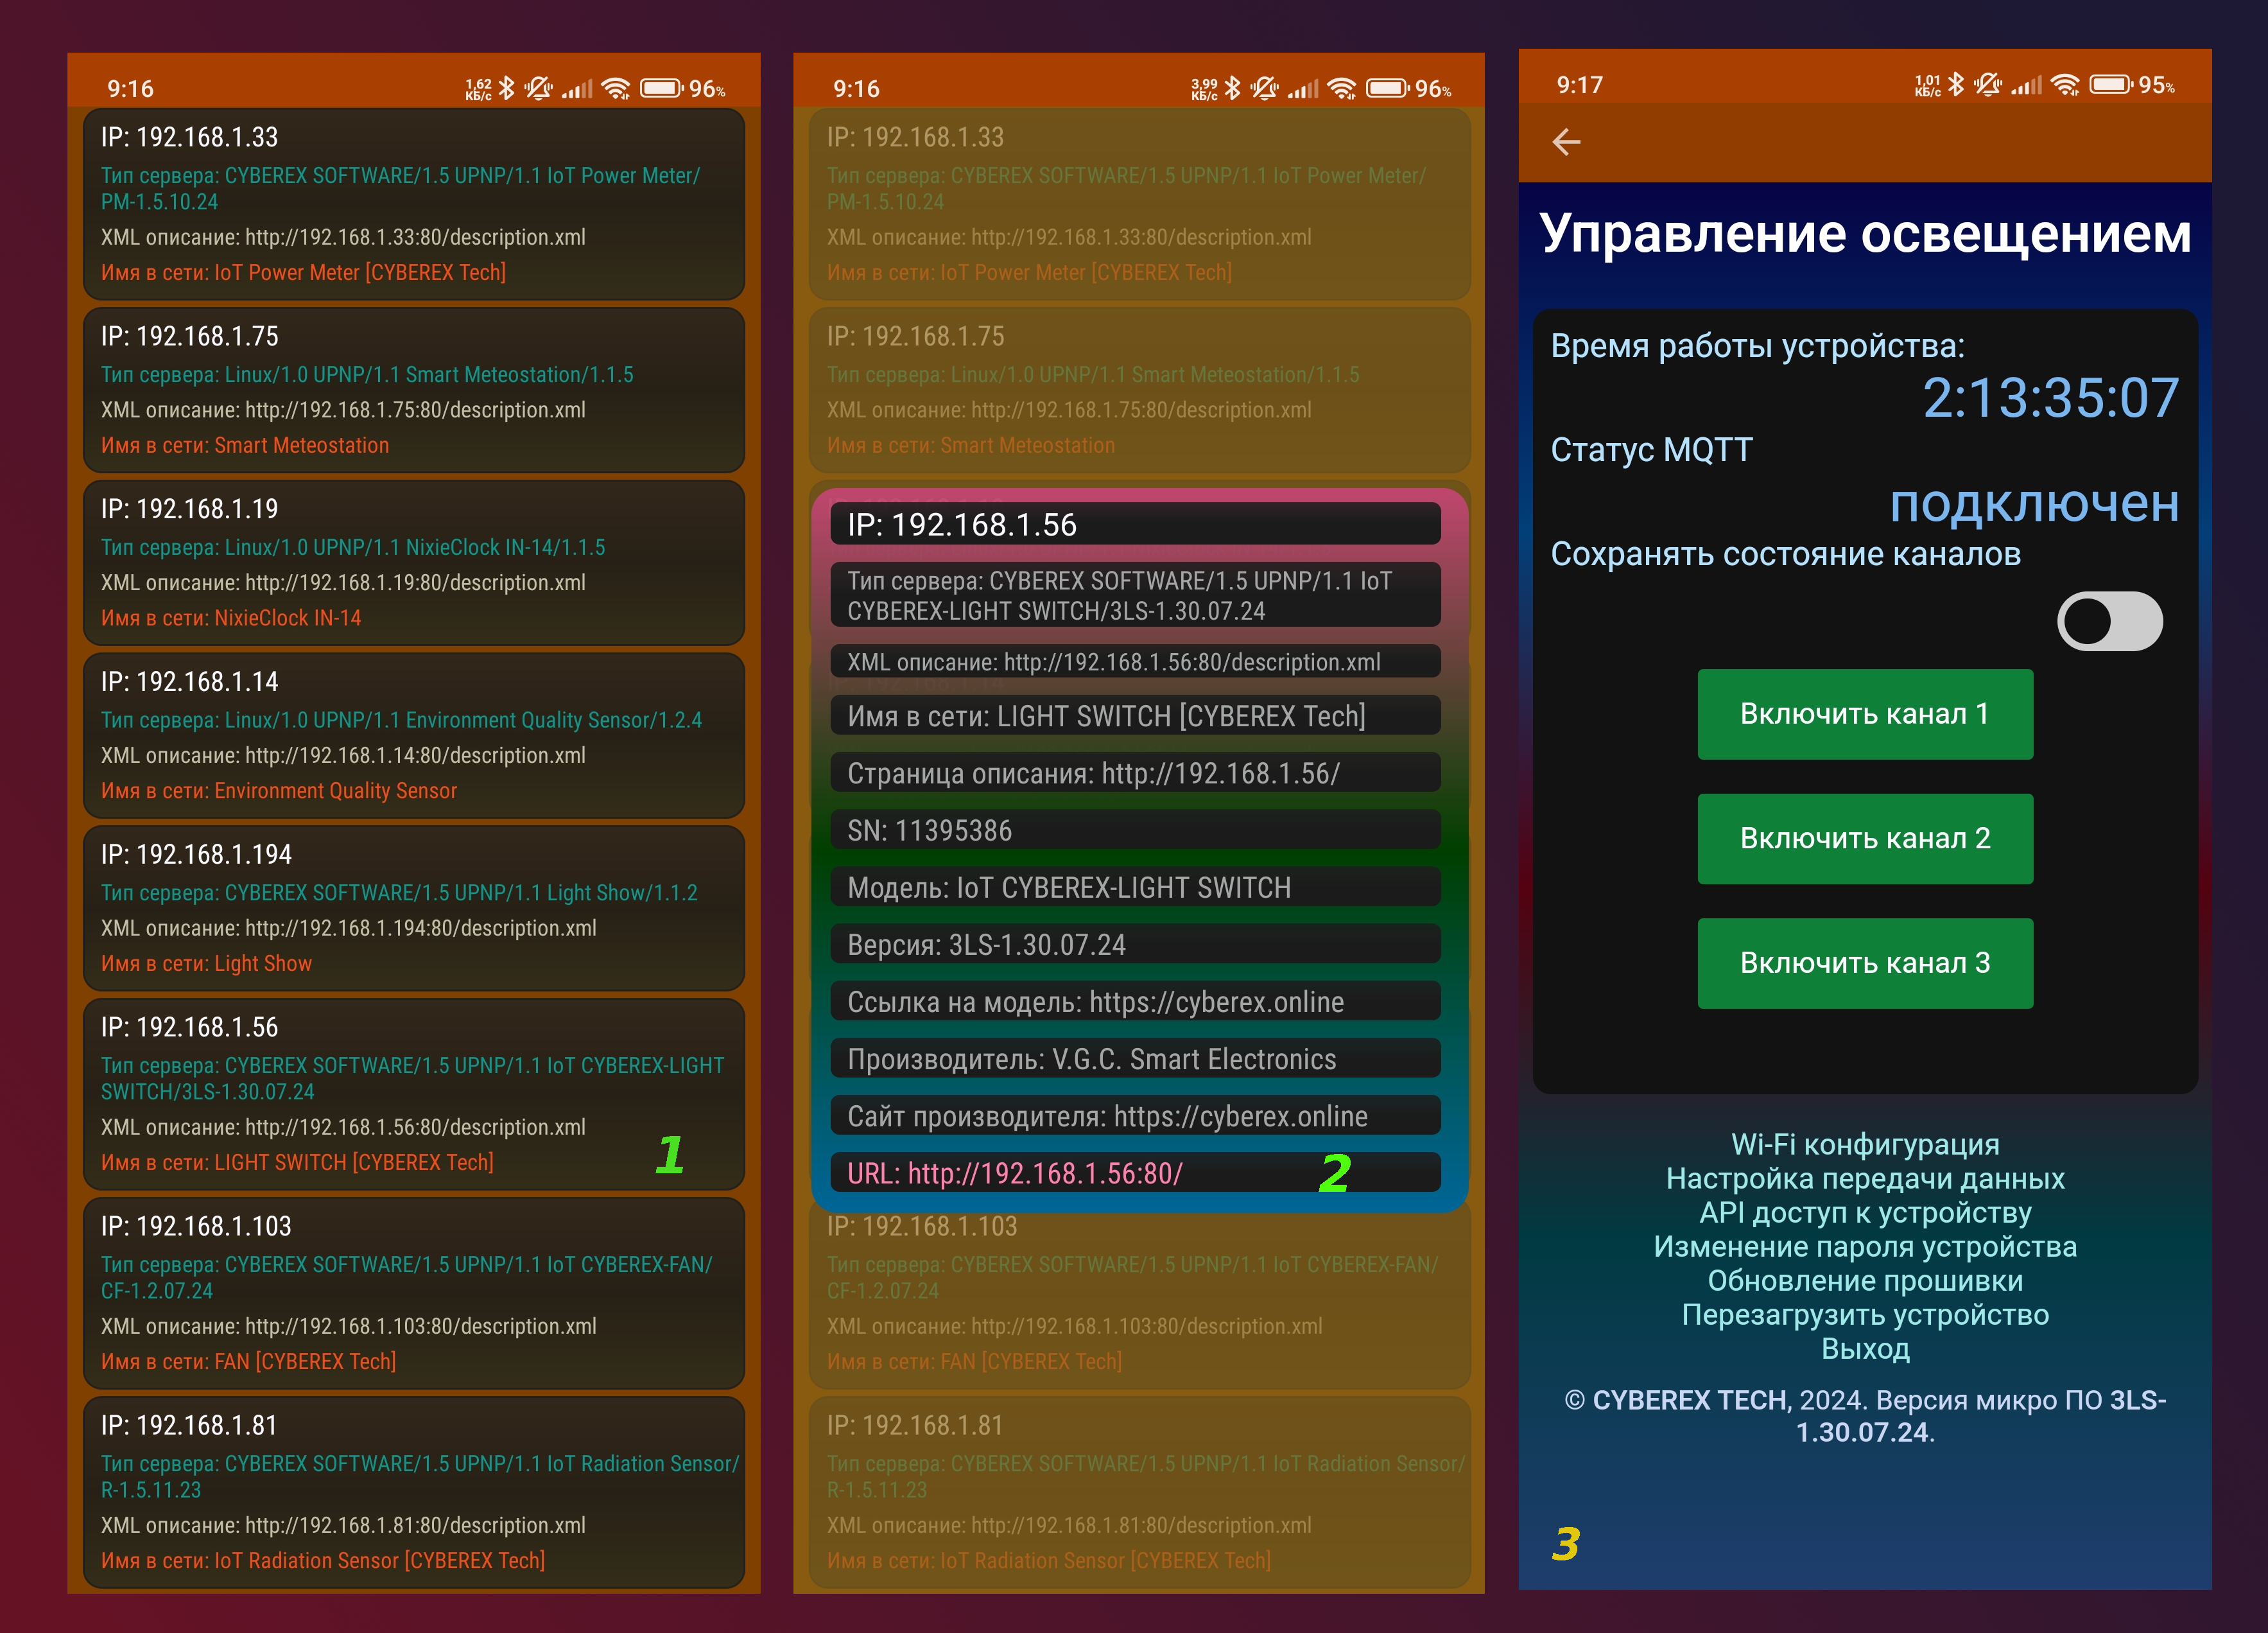
Task: Click the dimmed 192.168.1.103 FAN card in the second screen
Action: coord(1140,1301)
